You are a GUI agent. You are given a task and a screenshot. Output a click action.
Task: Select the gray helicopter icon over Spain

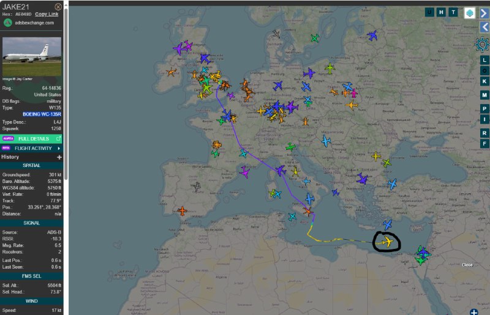pos(197,187)
